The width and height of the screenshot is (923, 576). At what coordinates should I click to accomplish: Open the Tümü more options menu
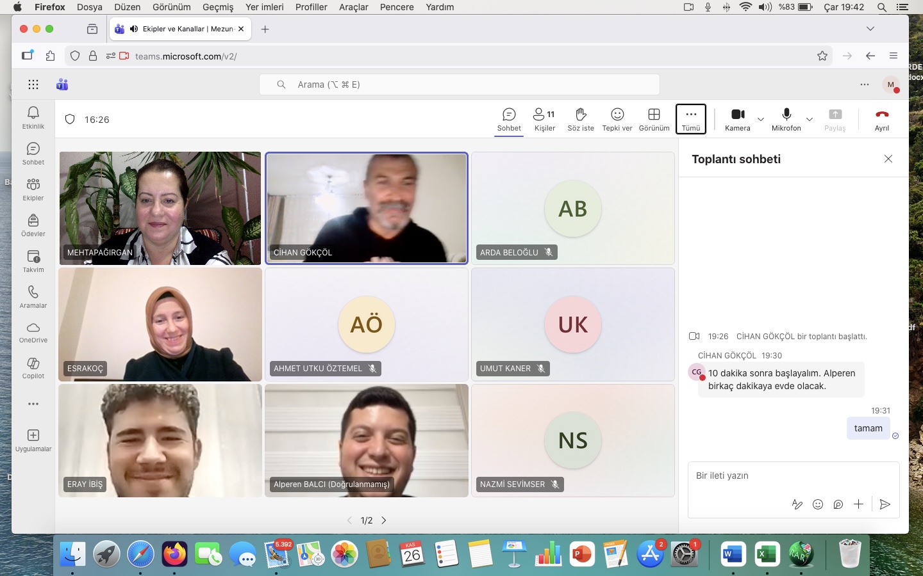[x=690, y=119]
